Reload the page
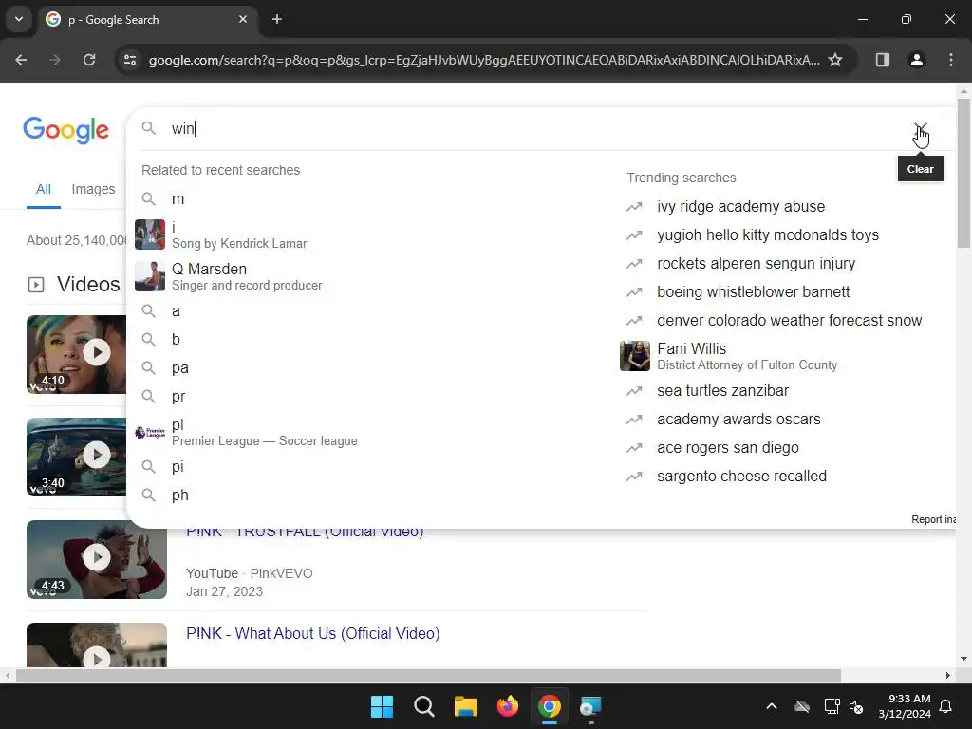Screen dimensions: 972x729 [89, 60]
